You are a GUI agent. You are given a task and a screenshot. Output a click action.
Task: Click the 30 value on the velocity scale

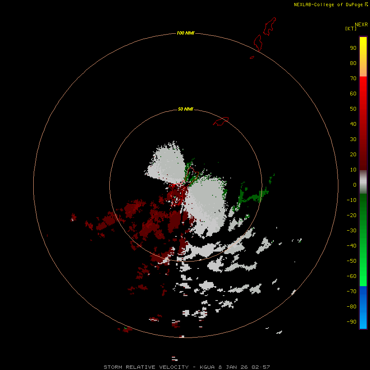(353, 139)
